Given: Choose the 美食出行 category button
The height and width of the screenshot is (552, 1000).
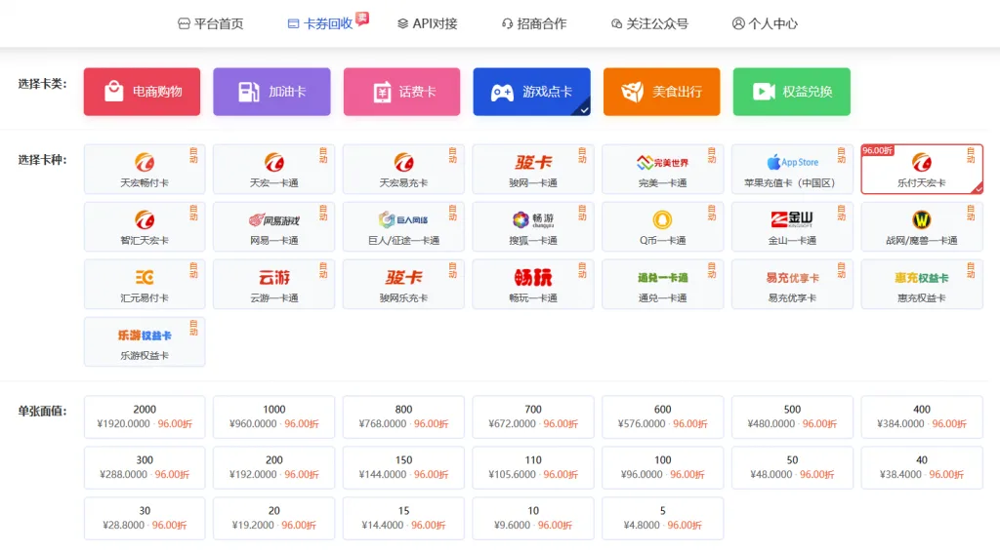Looking at the screenshot, I should pyautogui.click(x=661, y=92).
